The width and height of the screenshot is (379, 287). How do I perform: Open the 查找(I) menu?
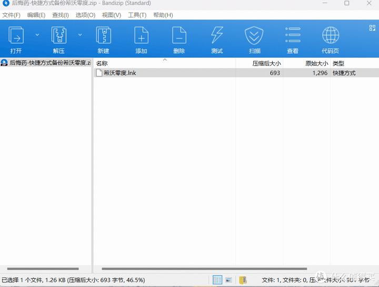coord(61,15)
